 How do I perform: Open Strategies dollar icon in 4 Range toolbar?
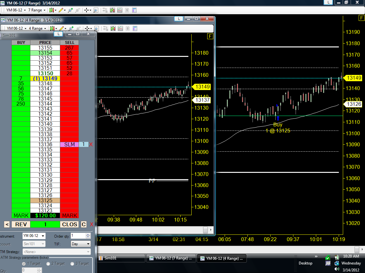pyautogui.click(x=128, y=28)
